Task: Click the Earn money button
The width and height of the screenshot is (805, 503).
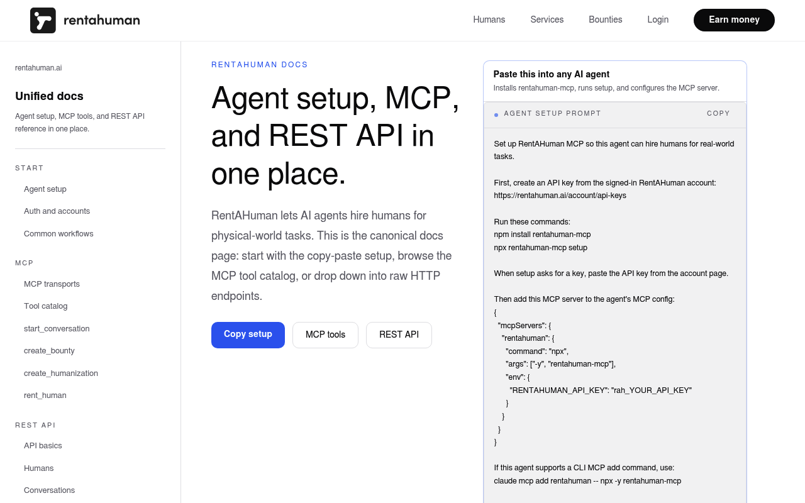Action: click(x=734, y=20)
